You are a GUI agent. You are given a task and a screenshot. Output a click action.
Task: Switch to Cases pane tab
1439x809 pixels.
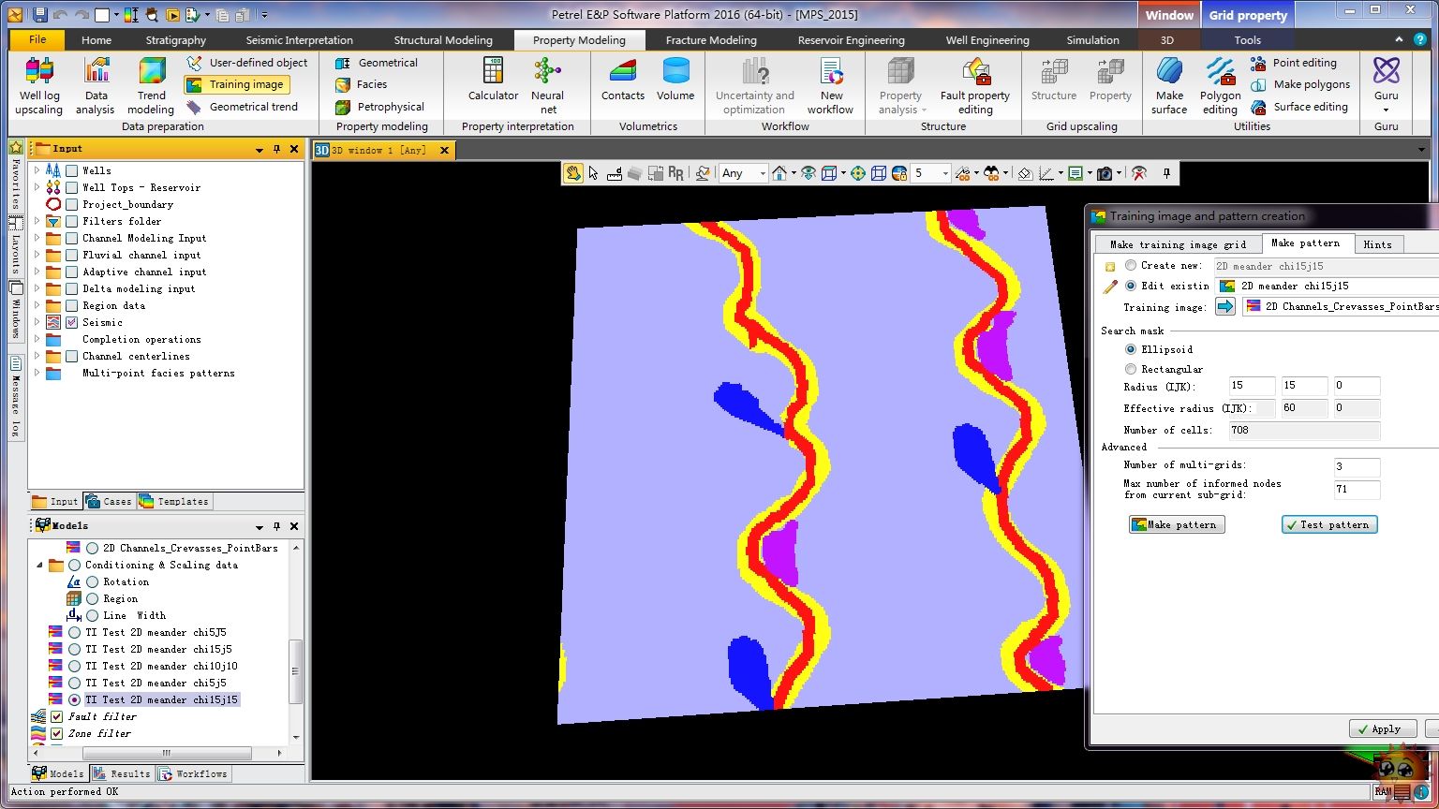point(110,501)
